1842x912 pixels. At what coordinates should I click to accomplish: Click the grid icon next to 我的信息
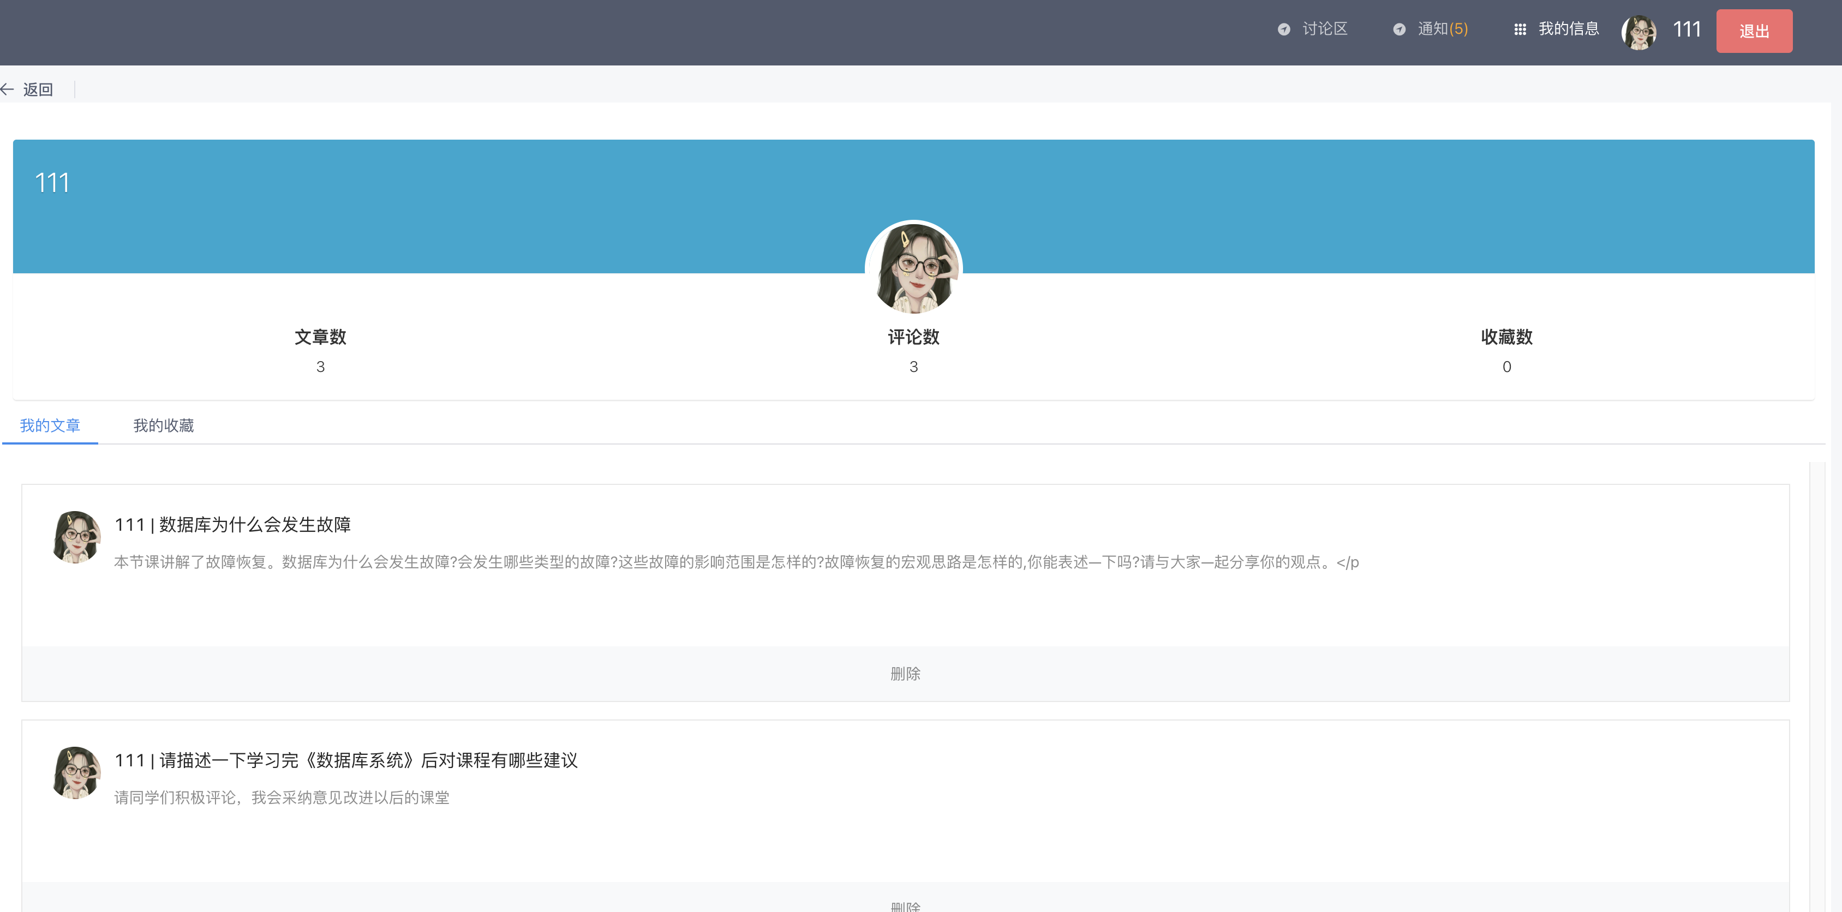tap(1520, 30)
